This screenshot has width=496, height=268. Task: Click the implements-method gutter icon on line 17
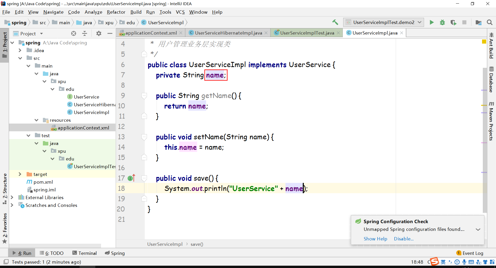click(131, 178)
